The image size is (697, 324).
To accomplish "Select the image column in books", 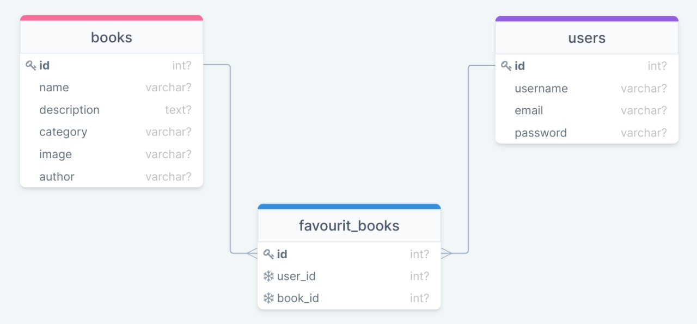I will click(56, 154).
